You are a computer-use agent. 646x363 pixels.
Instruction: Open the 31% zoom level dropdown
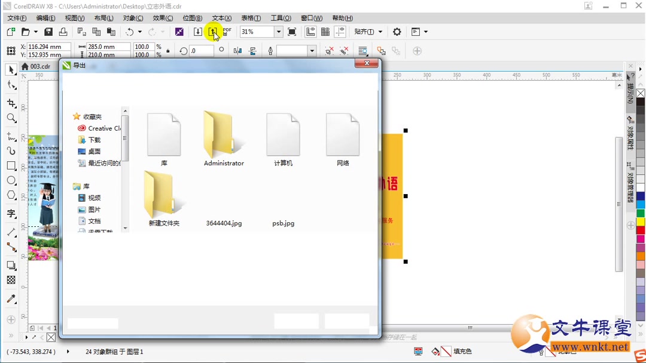pyautogui.click(x=278, y=32)
